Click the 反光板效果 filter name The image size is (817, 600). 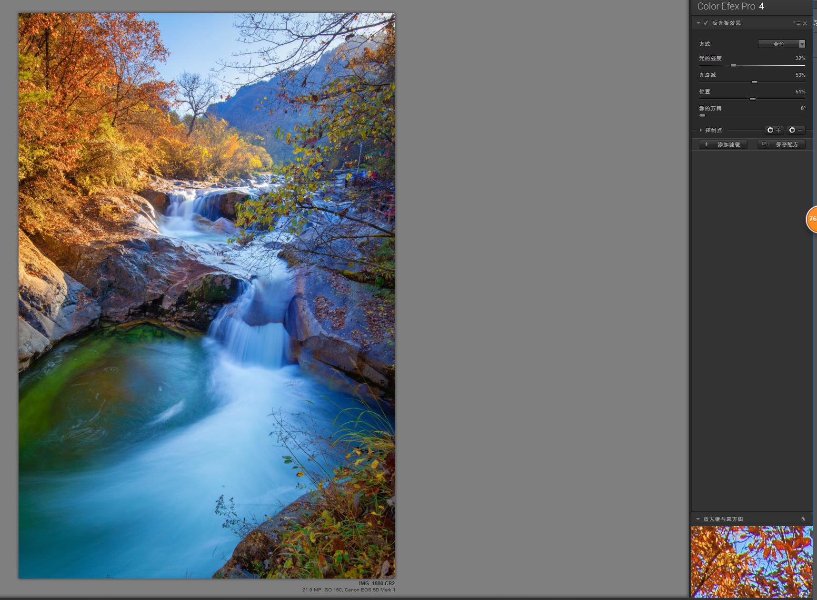click(727, 23)
